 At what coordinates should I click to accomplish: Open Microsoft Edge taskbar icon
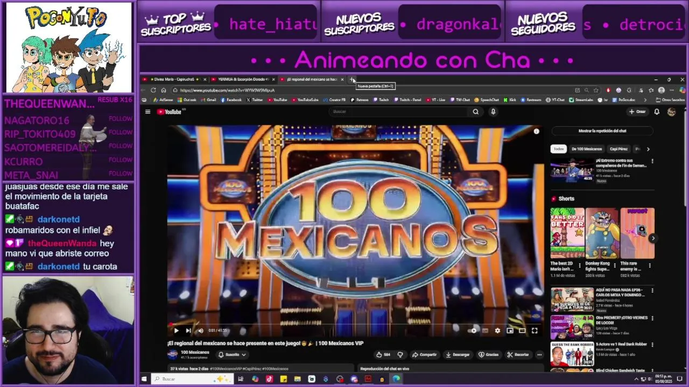(x=396, y=379)
